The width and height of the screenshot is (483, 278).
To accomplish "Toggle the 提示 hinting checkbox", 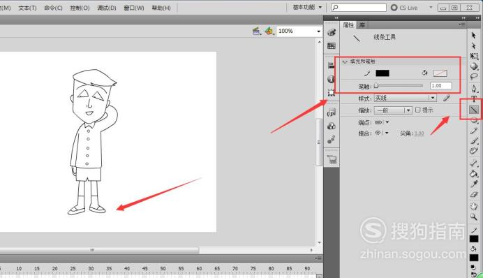I will (417, 110).
